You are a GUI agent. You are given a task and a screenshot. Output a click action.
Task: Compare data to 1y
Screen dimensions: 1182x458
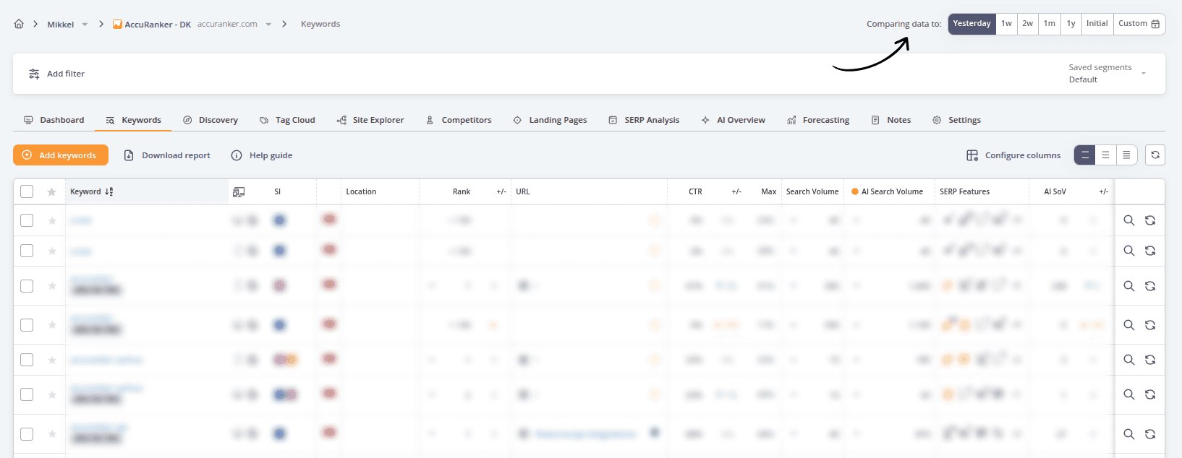click(x=1071, y=24)
